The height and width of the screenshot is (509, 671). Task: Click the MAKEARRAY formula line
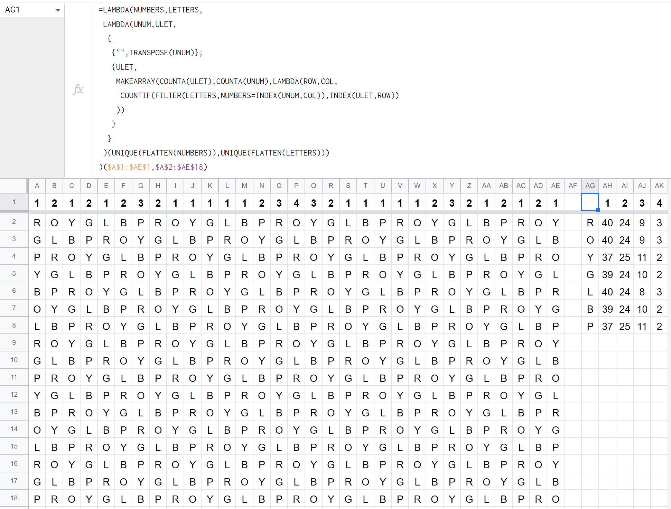point(226,82)
